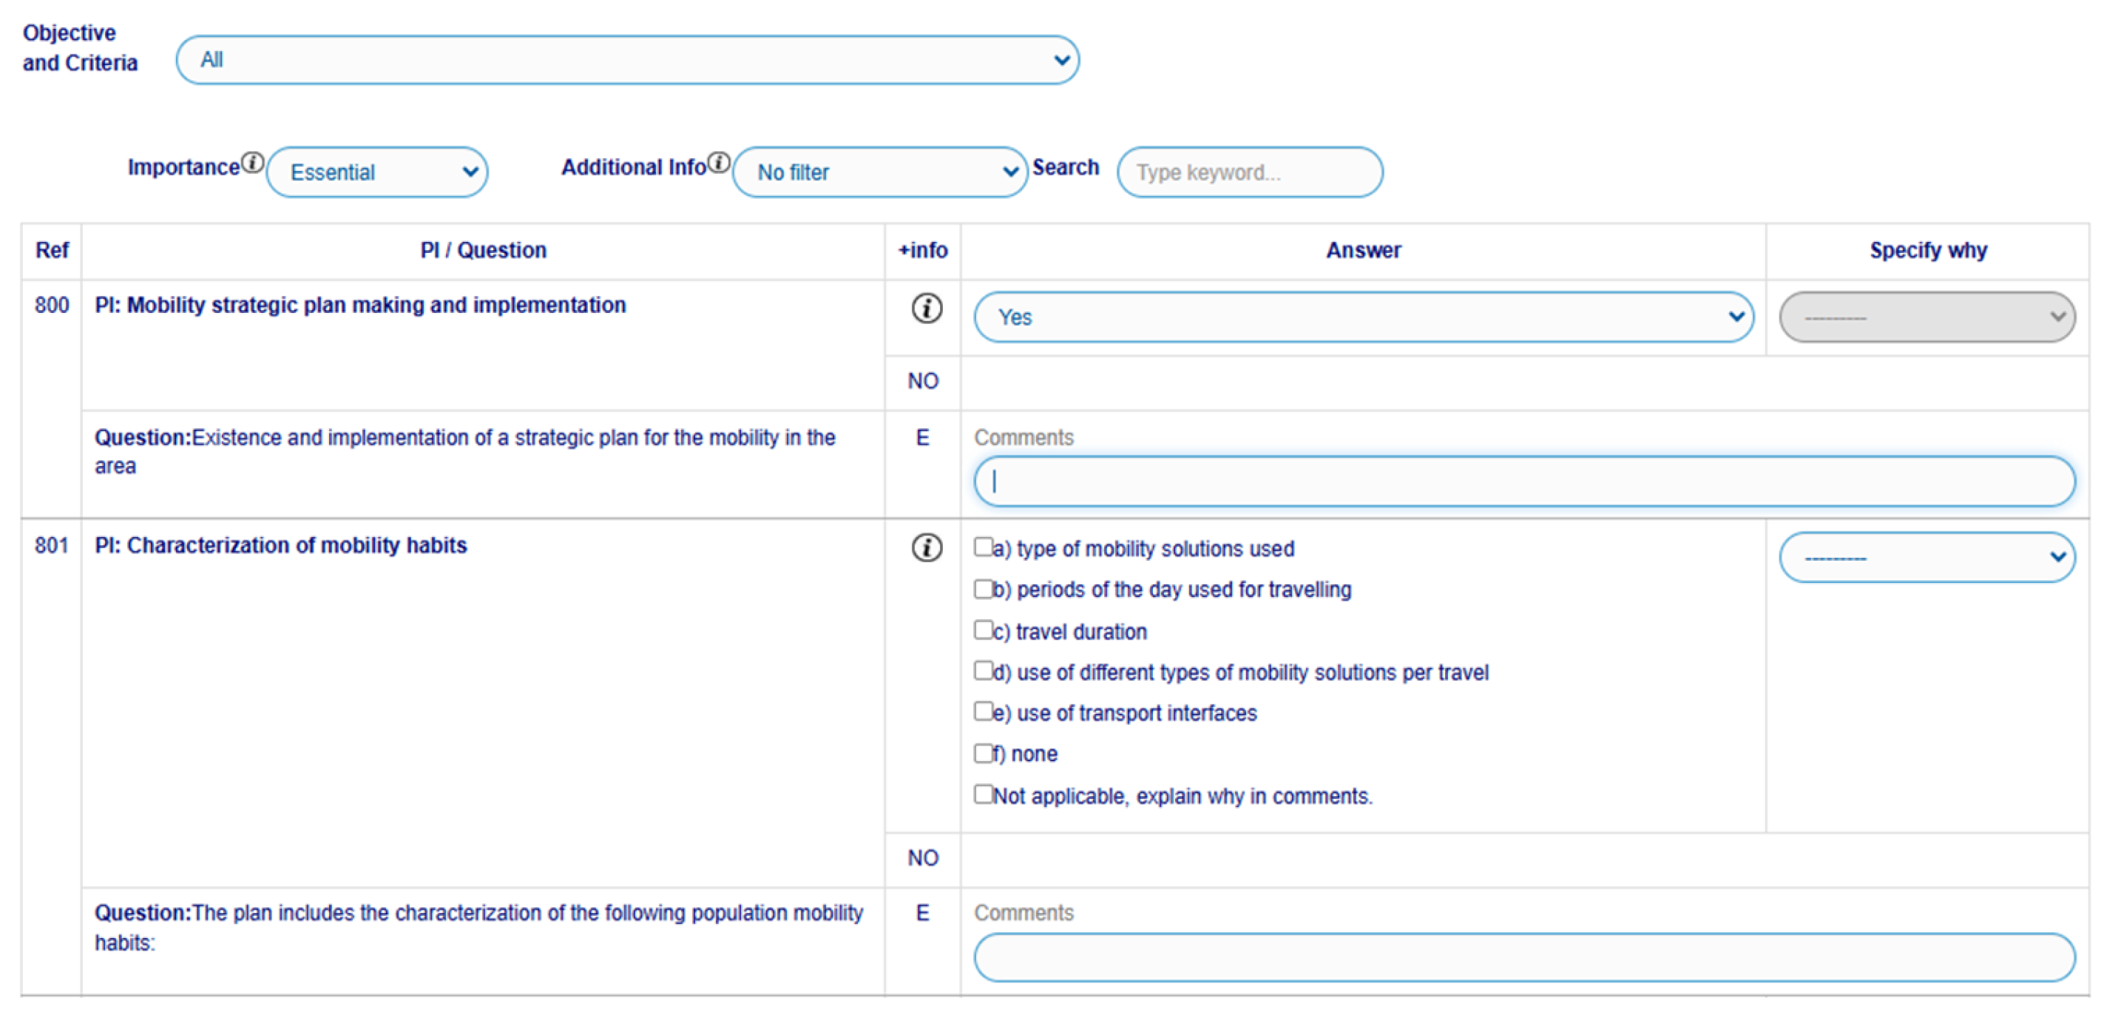
Task: Click the 'PI / Question' column header
Action: (484, 250)
